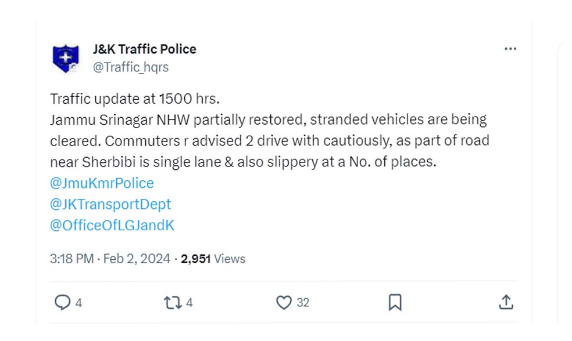
Task: Share the tweet via the upload arrow icon
Action: pos(506,302)
